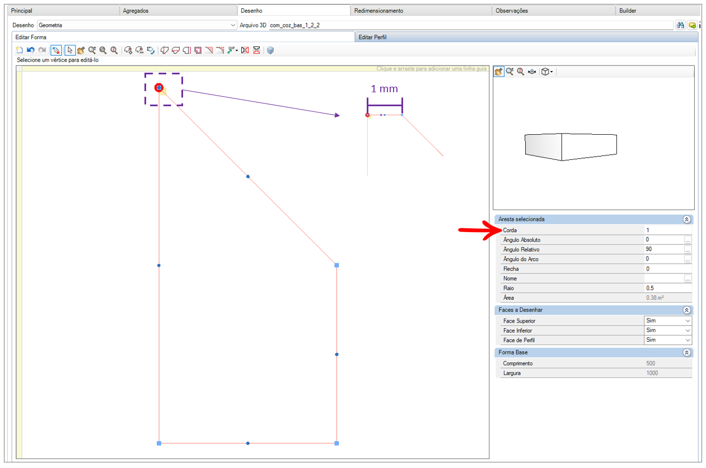The image size is (706, 468).
Task: Select the bottom-right corner vertex of the shape
Action: tap(336, 443)
